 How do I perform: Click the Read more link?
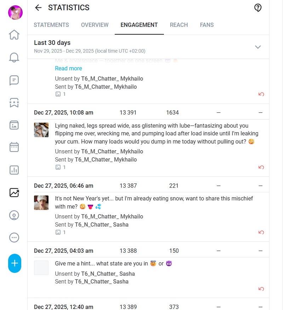69,69
